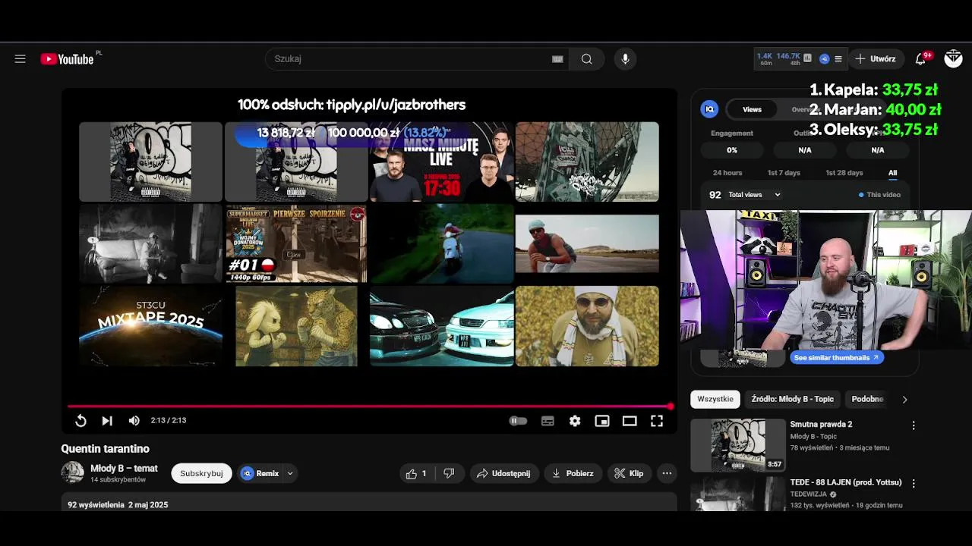
Task: Open the scooter rider end-screen thumbnail
Action: pos(442,243)
